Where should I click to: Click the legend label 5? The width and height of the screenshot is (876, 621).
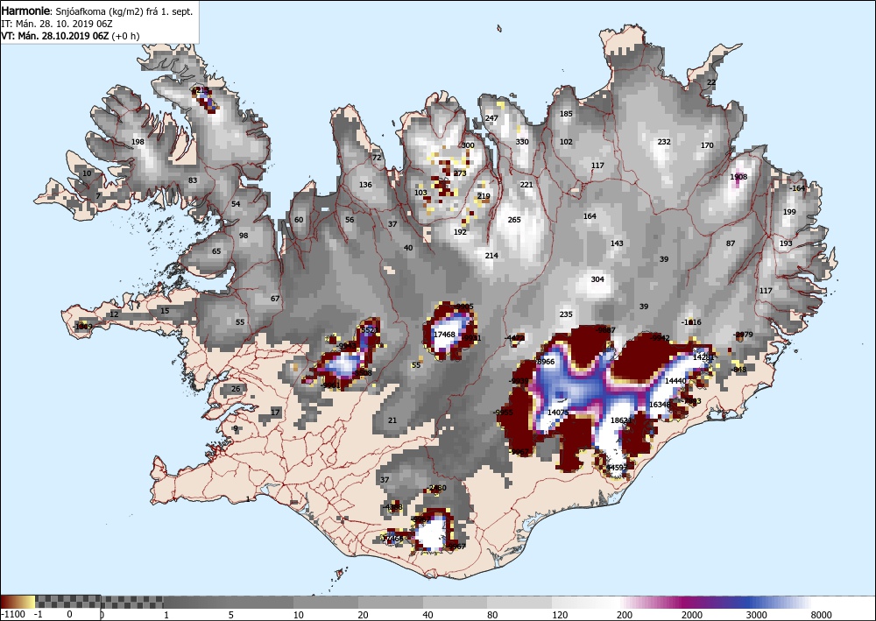point(231,615)
